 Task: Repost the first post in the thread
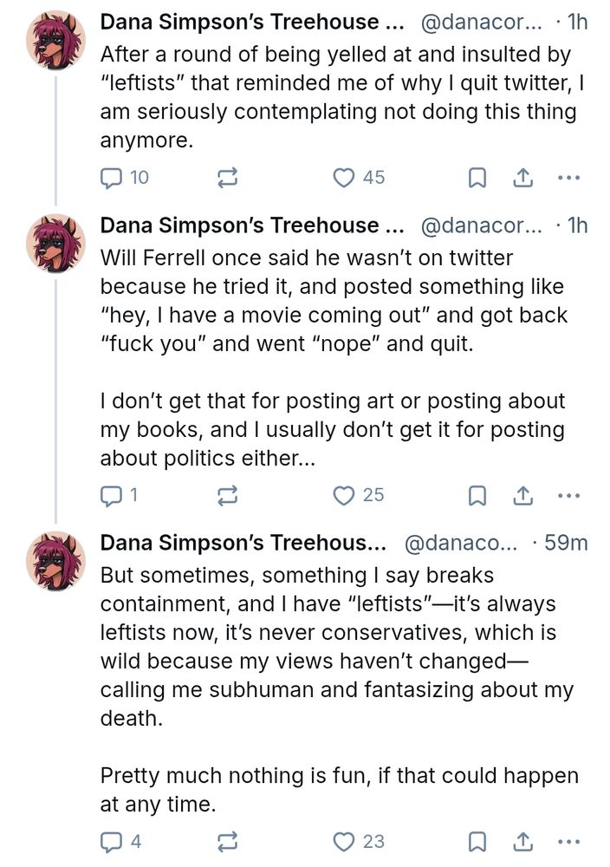tap(227, 178)
